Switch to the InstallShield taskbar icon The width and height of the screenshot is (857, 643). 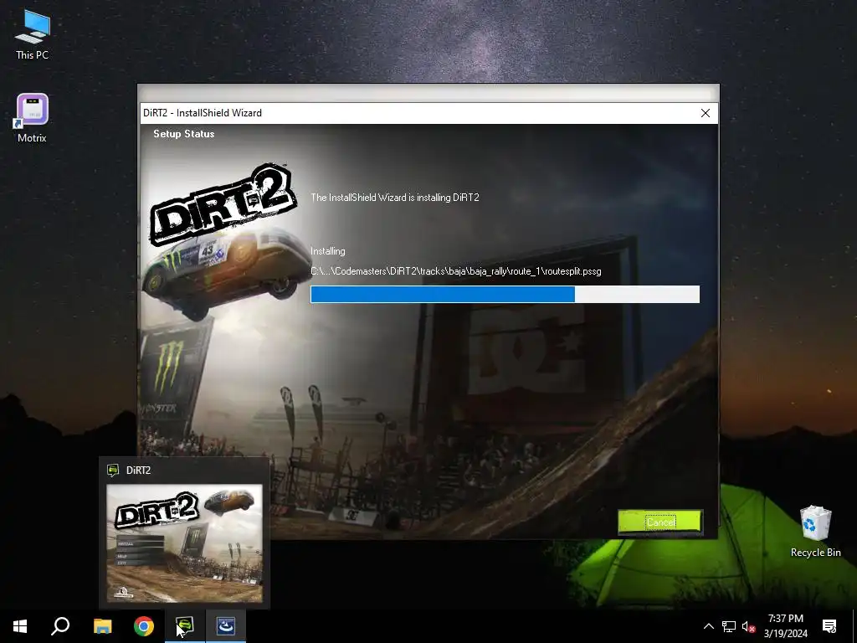(226, 626)
